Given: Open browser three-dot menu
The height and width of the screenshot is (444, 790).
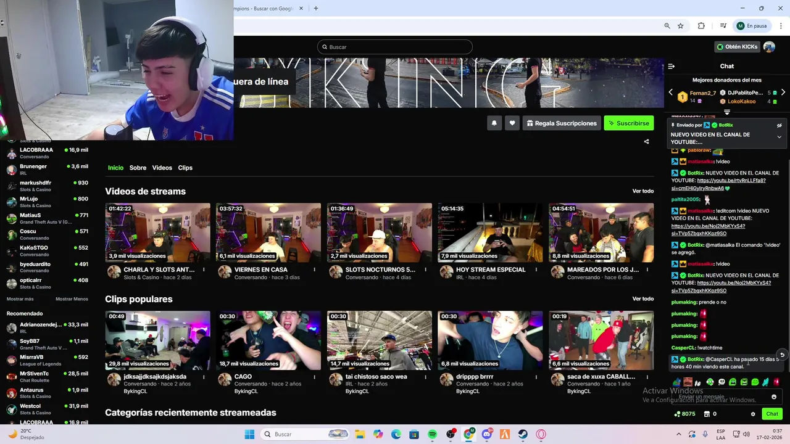Looking at the screenshot, I should pyautogui.click(x=781, y=26).
